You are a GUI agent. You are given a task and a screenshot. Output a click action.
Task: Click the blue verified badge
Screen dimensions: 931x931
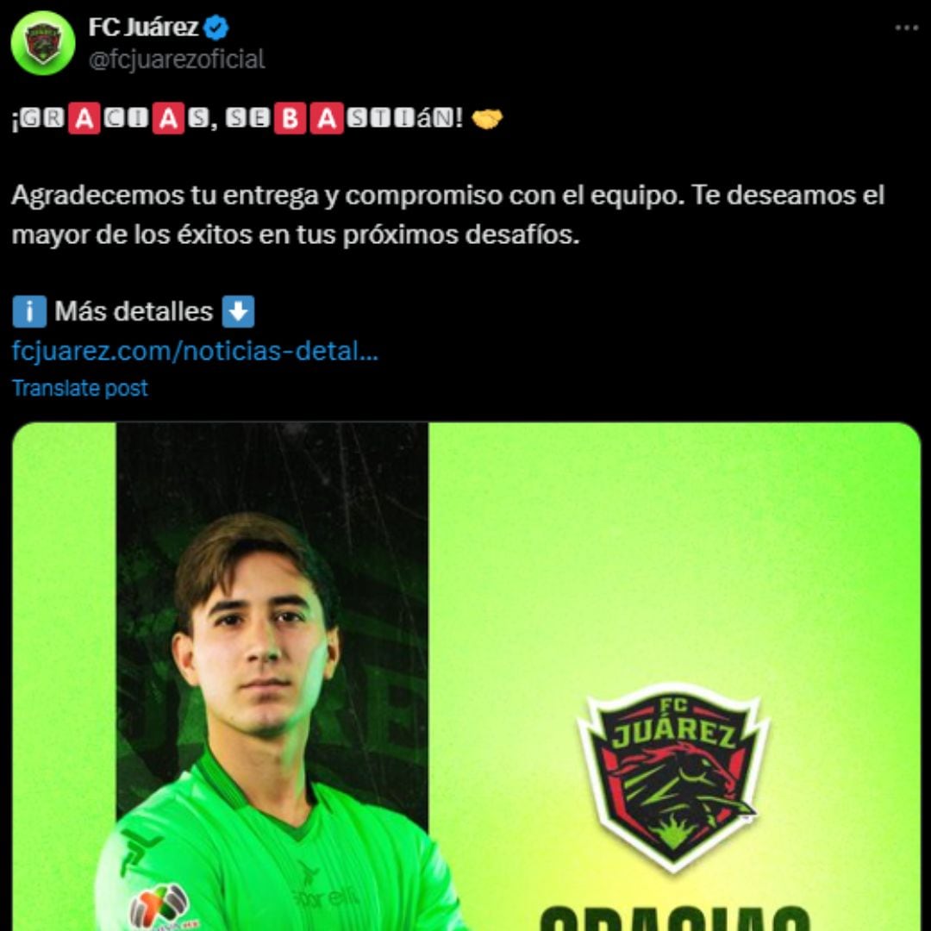tap(216, 28)
